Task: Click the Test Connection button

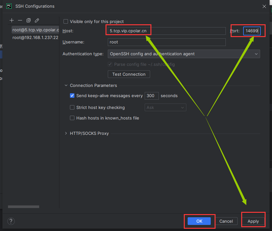Action: coord(129,74)
